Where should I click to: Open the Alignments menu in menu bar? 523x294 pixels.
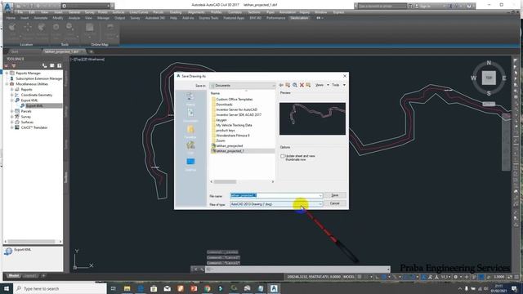coord(196,12)
